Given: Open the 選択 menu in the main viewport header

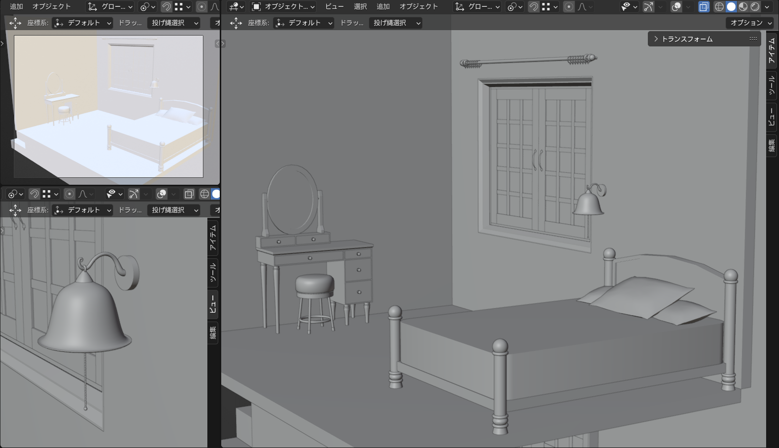Looking at the screenshot, I should 360,6.
